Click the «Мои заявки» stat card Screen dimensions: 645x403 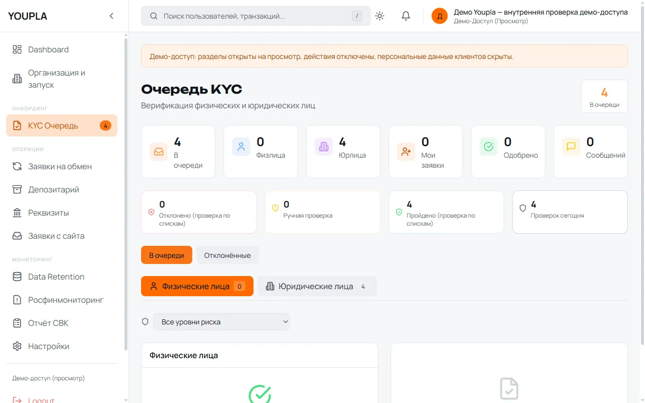click(x=426, y=152)
